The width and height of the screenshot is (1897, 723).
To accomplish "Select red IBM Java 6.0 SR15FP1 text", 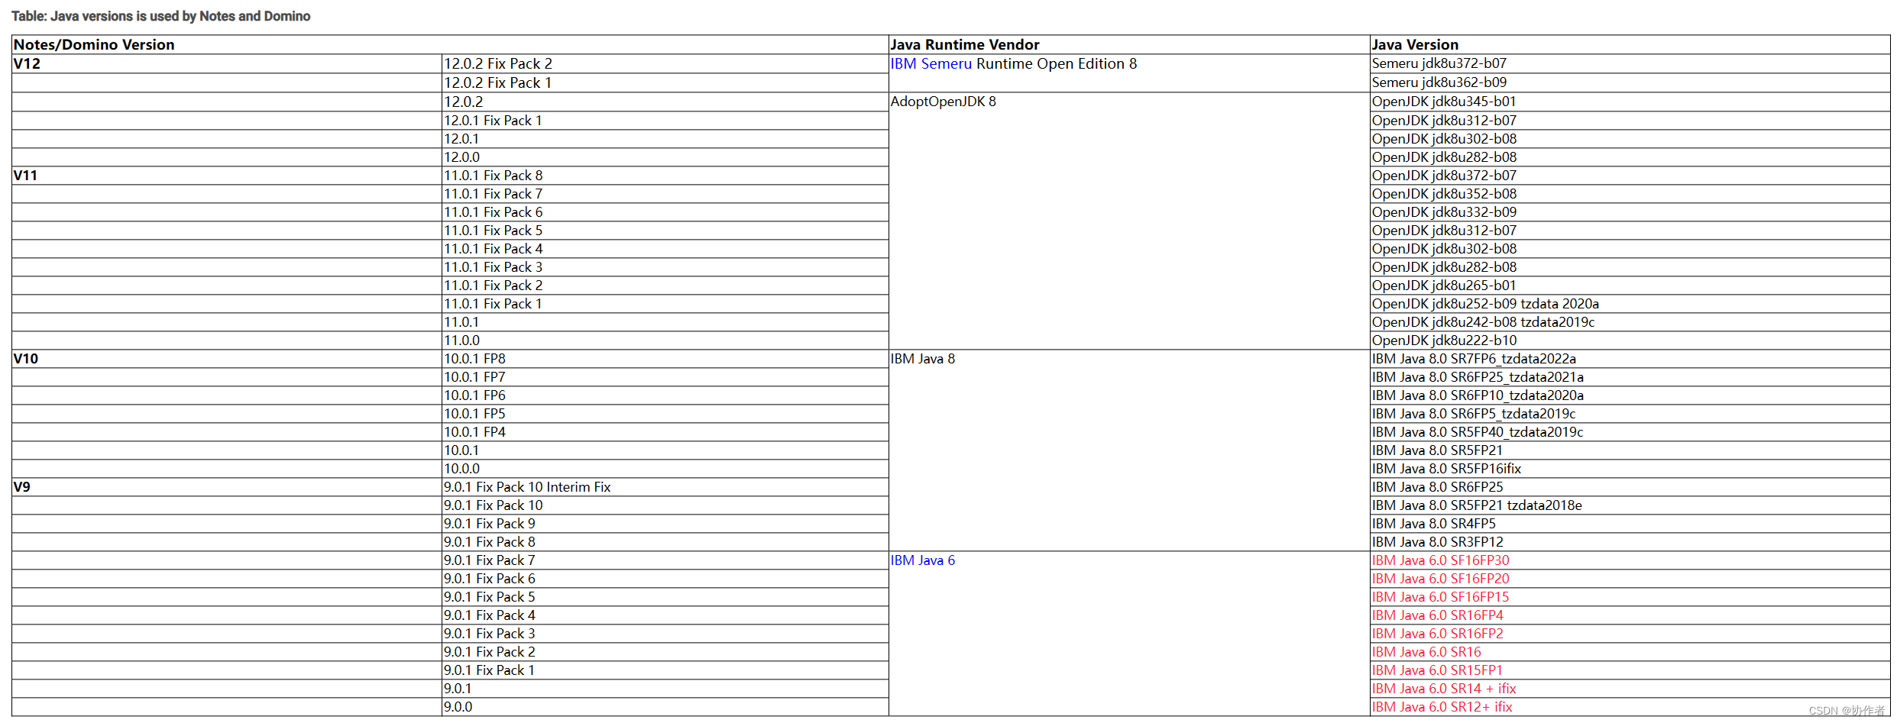I will point(1437,670).
